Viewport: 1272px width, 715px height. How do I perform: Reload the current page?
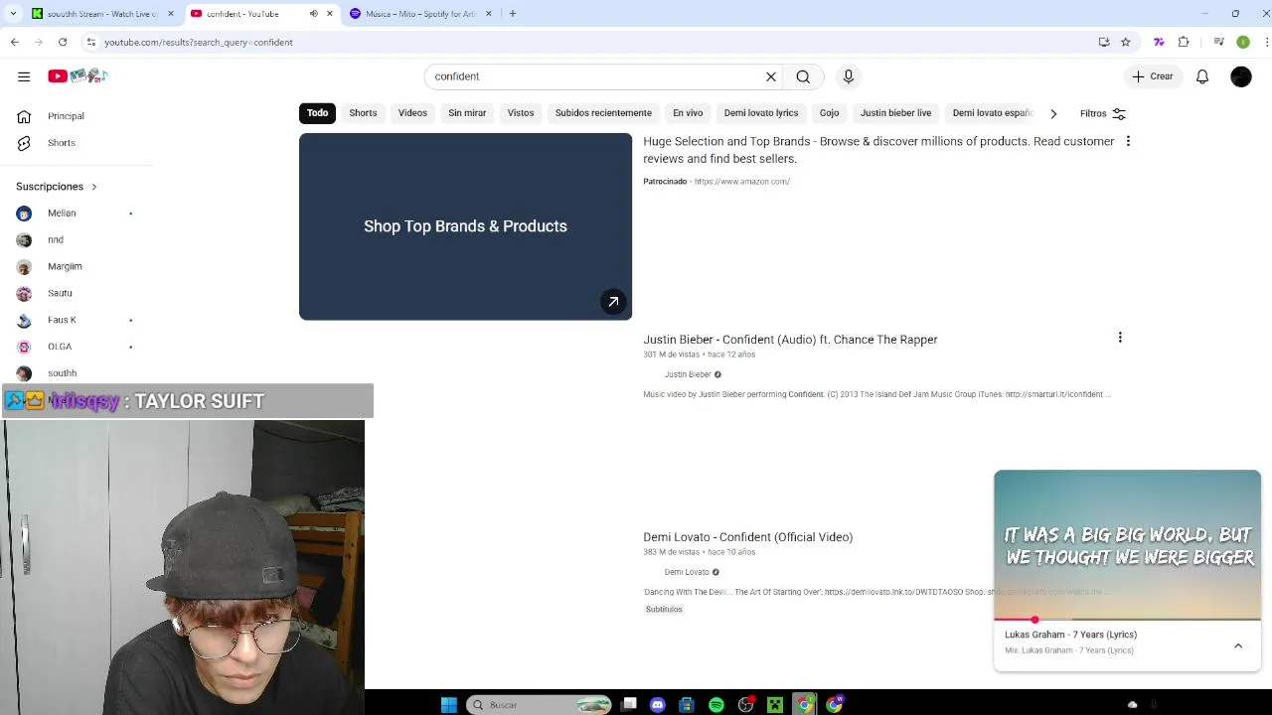coord(63,42)
